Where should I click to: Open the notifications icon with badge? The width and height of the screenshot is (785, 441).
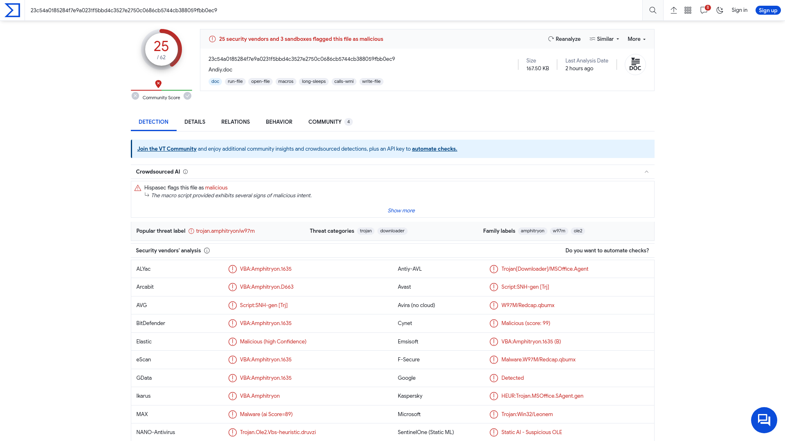tap(704, 10)
